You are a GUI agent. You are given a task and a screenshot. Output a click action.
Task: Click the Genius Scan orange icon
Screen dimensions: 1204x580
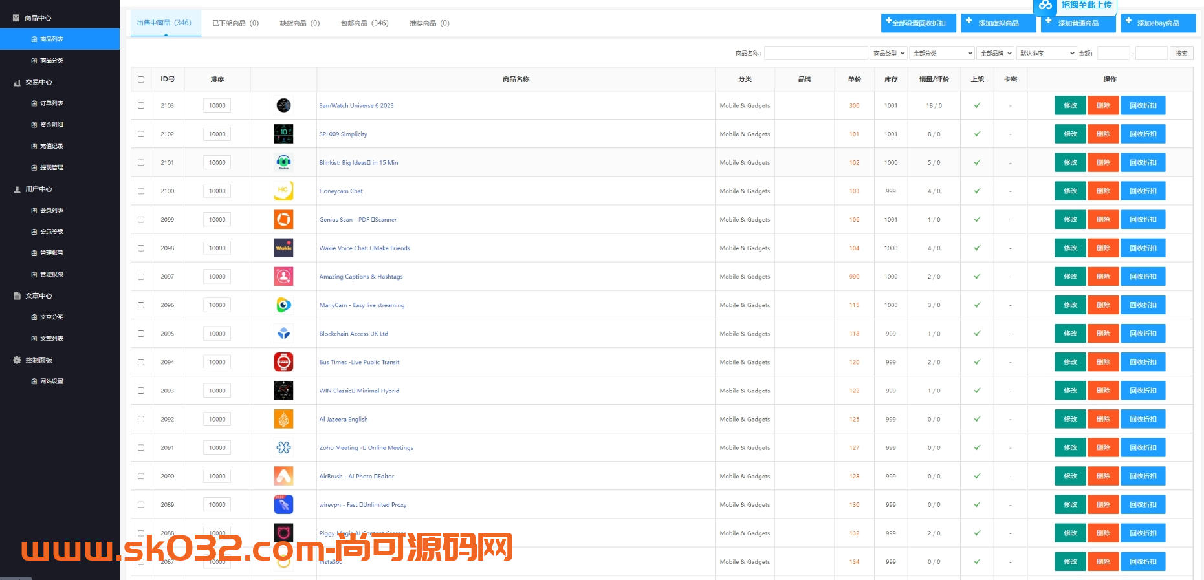coord(283,219)
